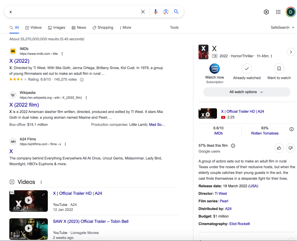
Task: Open the Wikipedia result for X (2022 film)
Action: click(24, 105)
